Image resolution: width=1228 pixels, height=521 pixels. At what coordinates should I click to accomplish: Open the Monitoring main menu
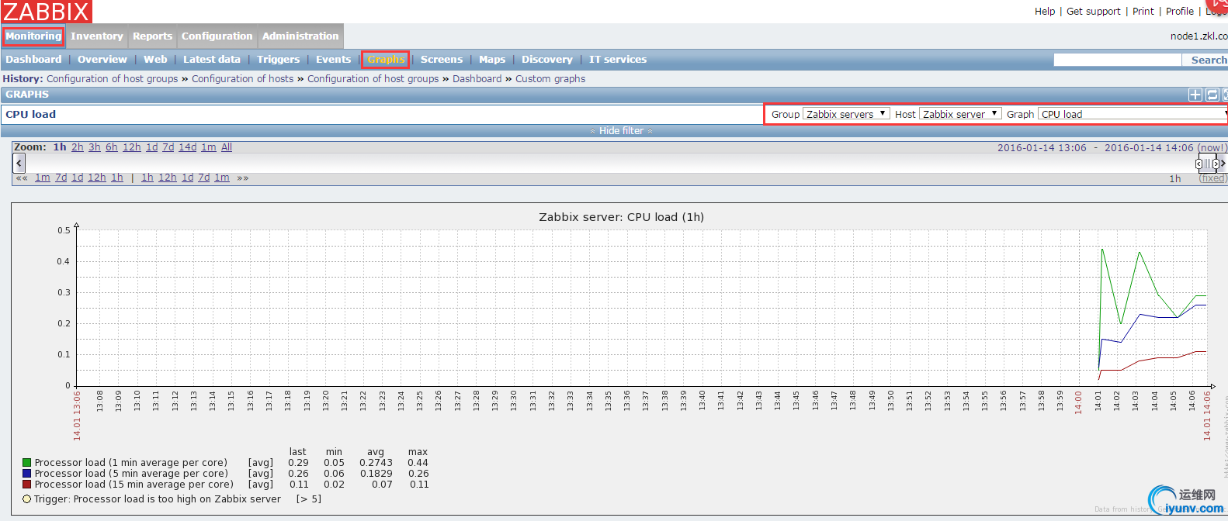33,36
